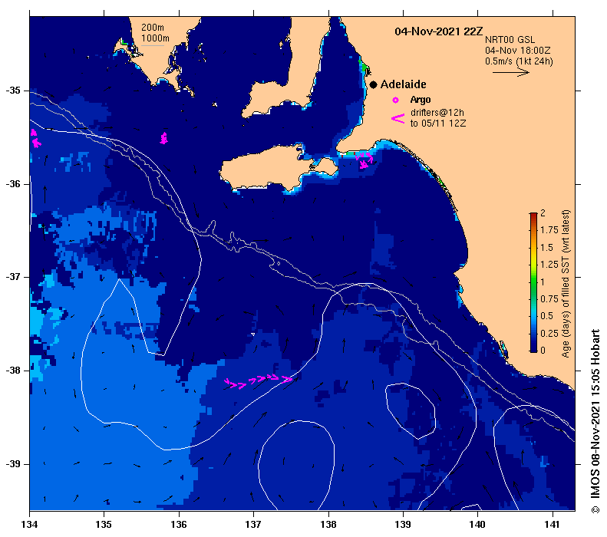Click the color bar value 1.5

547,248
